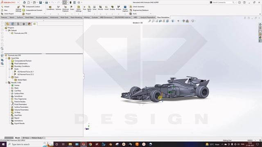Screen dimensions: 262x147
Task: Open the FeatureManager design tree tab
Action: coord(7,24)
